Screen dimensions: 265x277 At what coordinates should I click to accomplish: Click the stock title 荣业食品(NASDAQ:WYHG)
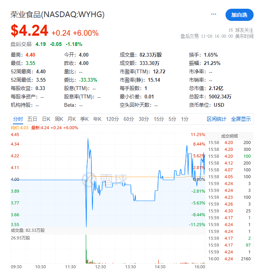coord(58,14)
